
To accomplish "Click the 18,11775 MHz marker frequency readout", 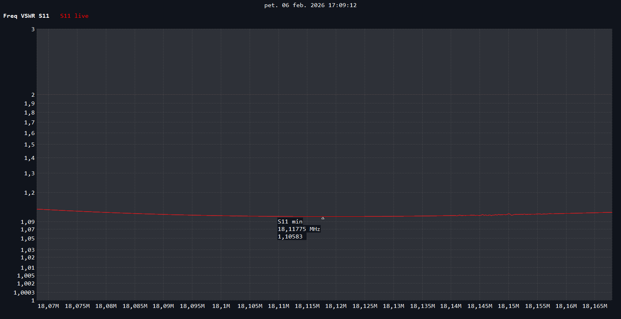I will point(299,229).
